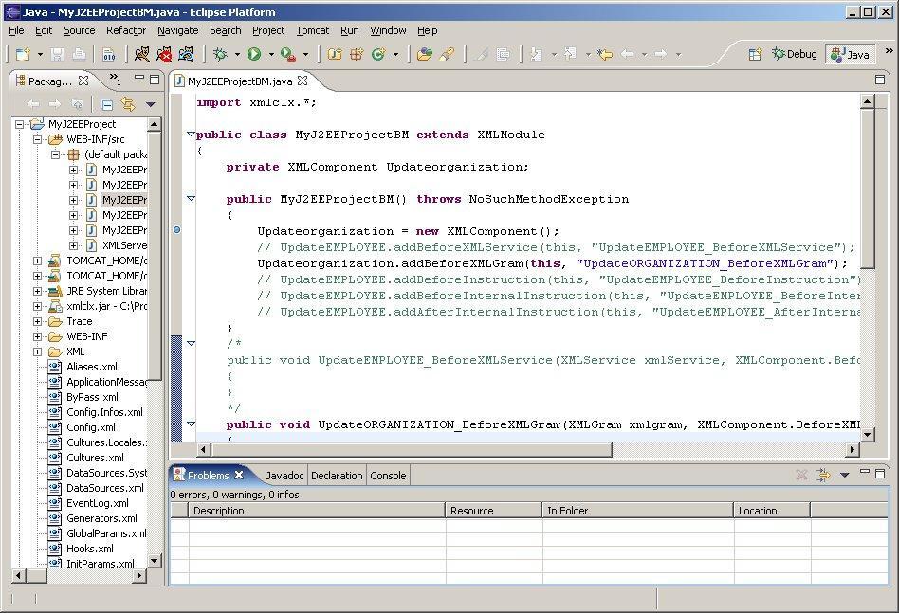Click the green Run button in toolbar
Viewport: 899px width, 613px height.
pyautogui.click(x=254, y=55)
